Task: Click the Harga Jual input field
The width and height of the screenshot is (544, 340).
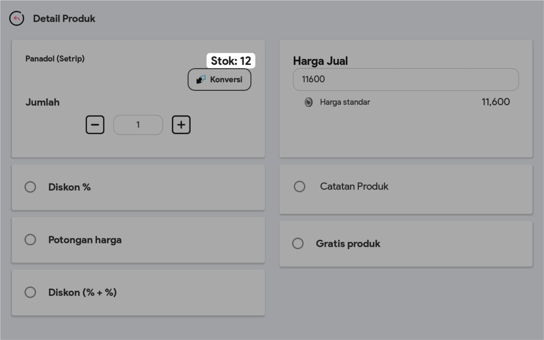Action: [x=406, y=80]
